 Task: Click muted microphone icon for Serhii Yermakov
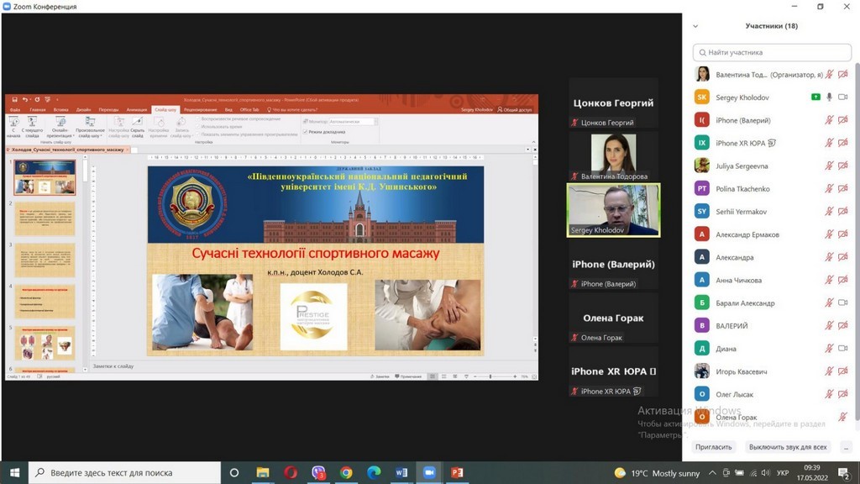[829, 211]
